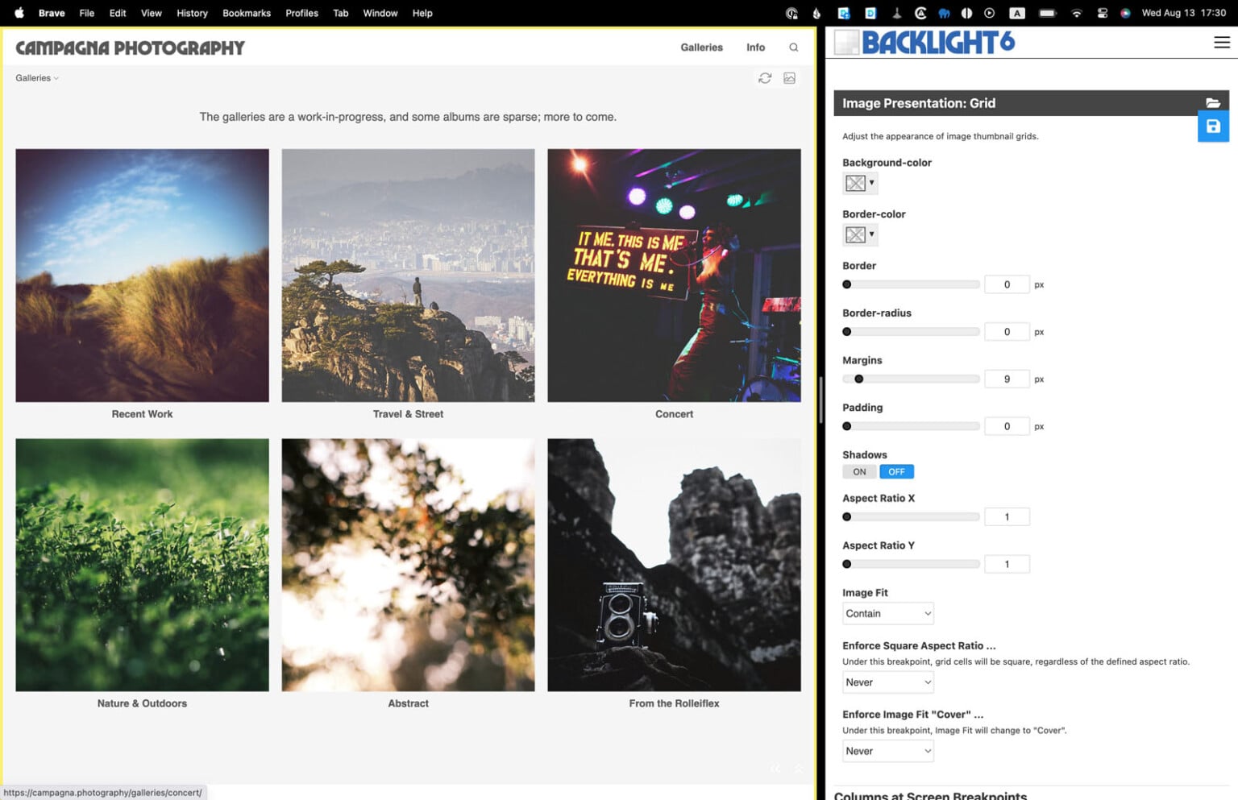Expand the Galleries breadcrumb chevron
The width and height of the screenshot is (1238, 800).
pos(56,78)
